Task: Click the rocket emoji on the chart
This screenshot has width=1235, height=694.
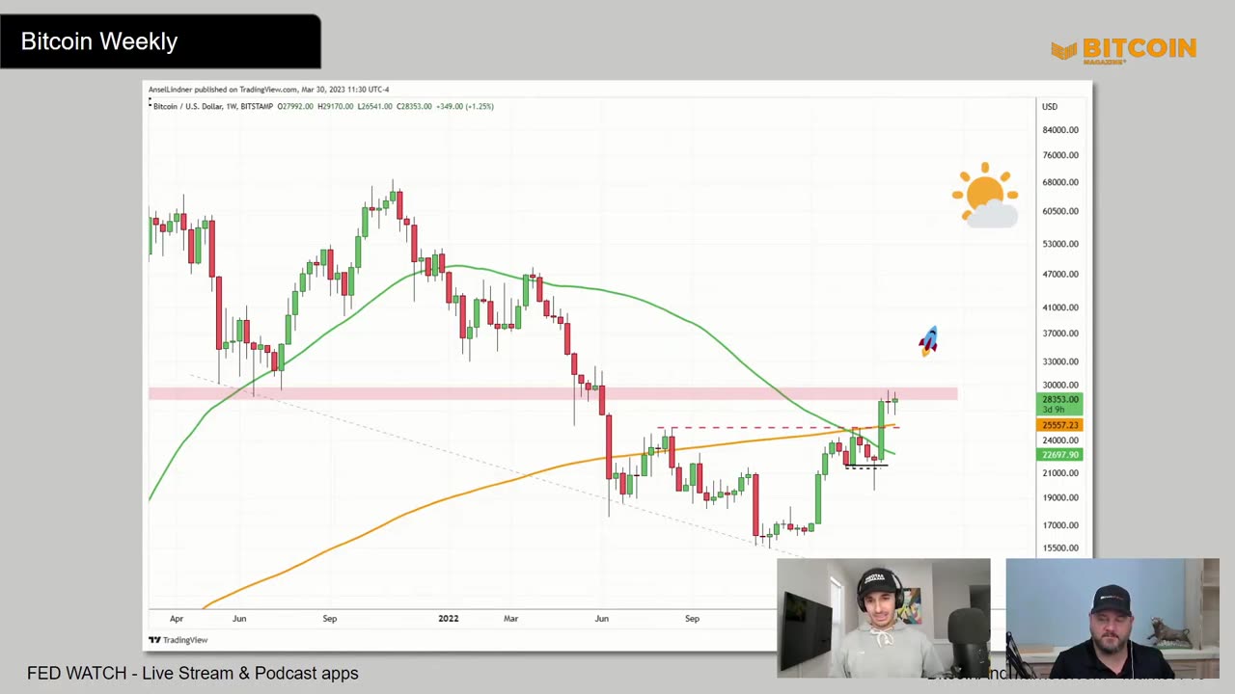Action: click(928, 341)
